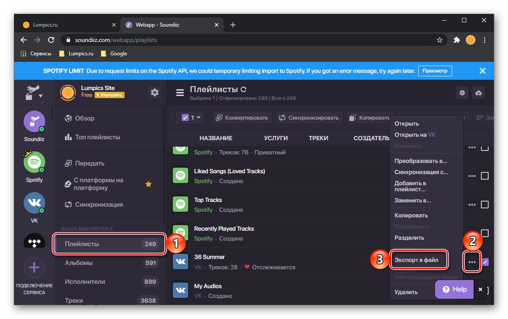This screenshot has width=508, height=319.
Task: Bookmark this page with the star icon
Action: click(x=439, y=40)
